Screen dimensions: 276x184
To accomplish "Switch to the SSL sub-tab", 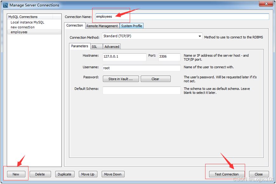I will [96, 47].
